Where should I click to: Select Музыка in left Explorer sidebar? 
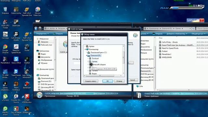pos(44,63)
